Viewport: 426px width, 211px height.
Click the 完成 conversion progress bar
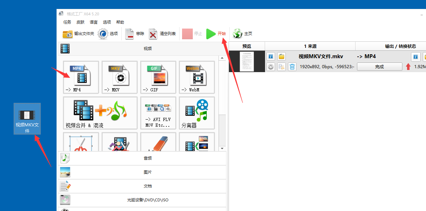coord(379,67)
